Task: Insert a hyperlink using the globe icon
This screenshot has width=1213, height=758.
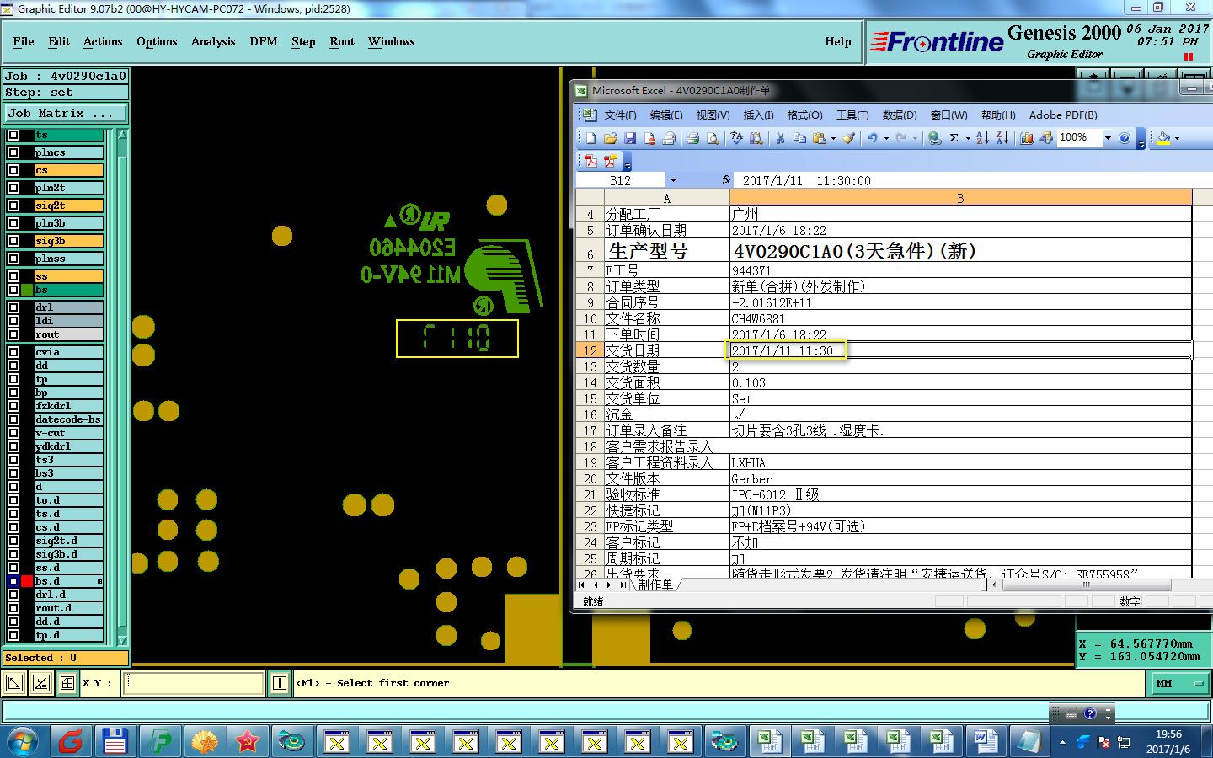Action: pyautogui.click(x=935, y=138)
